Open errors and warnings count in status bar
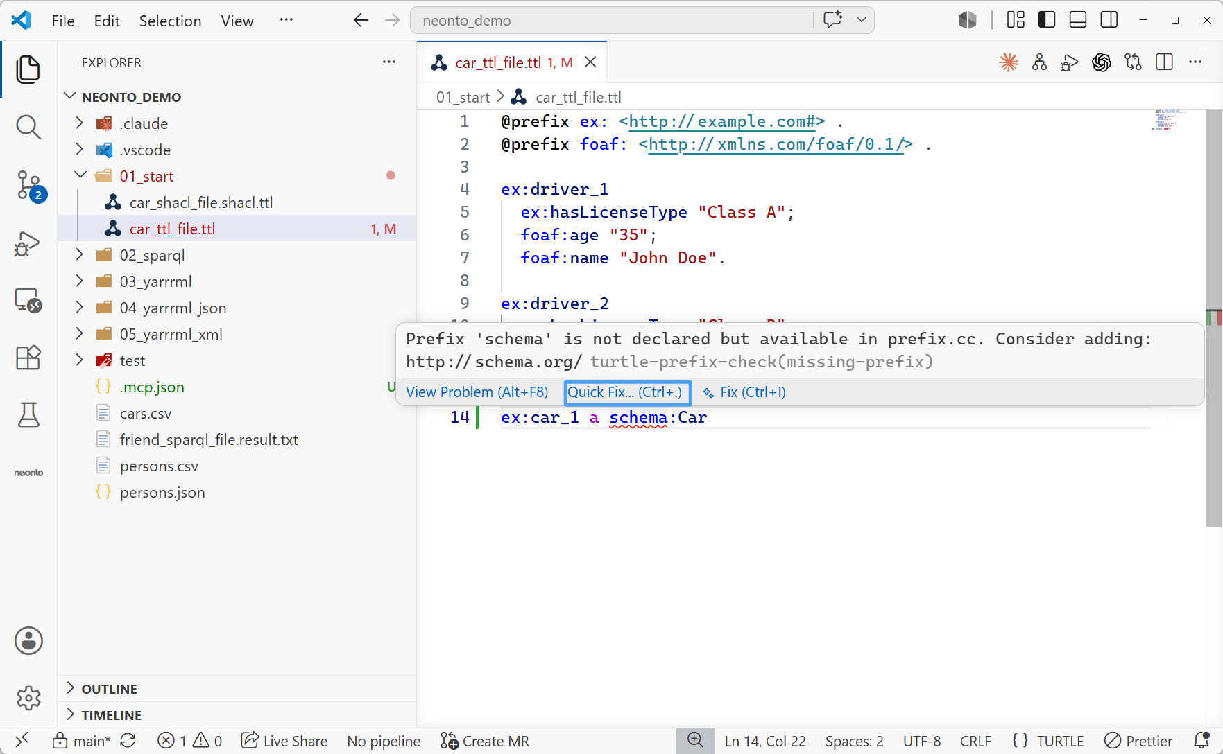This screenshot has width=1223, height=754. [189, 741]
